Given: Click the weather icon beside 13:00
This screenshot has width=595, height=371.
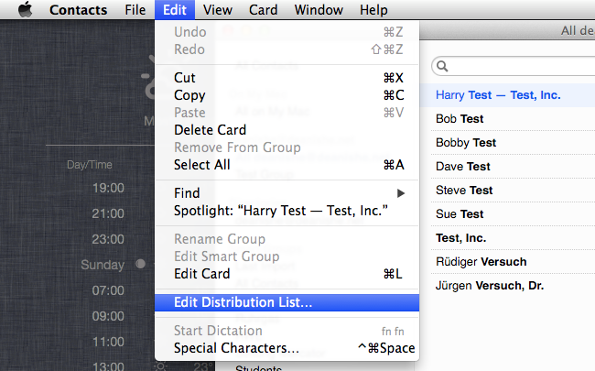Looking at the screenshot, I should pyautogui.click(x=160, y=366).
